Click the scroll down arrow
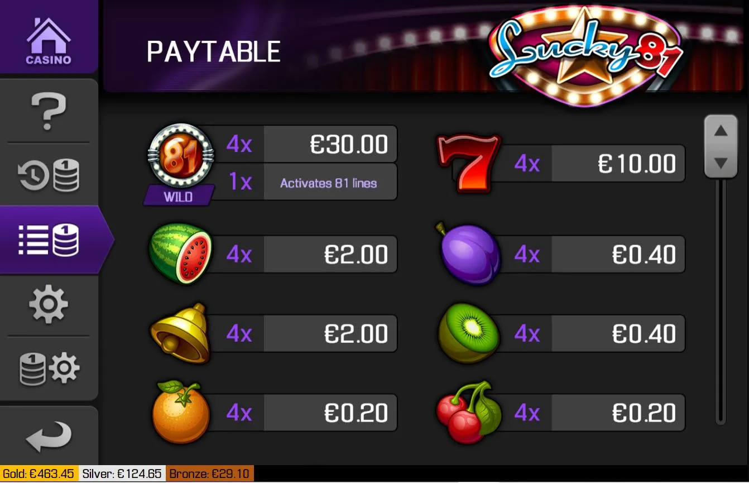Screen dimensions: 749x483 (721, 163)
